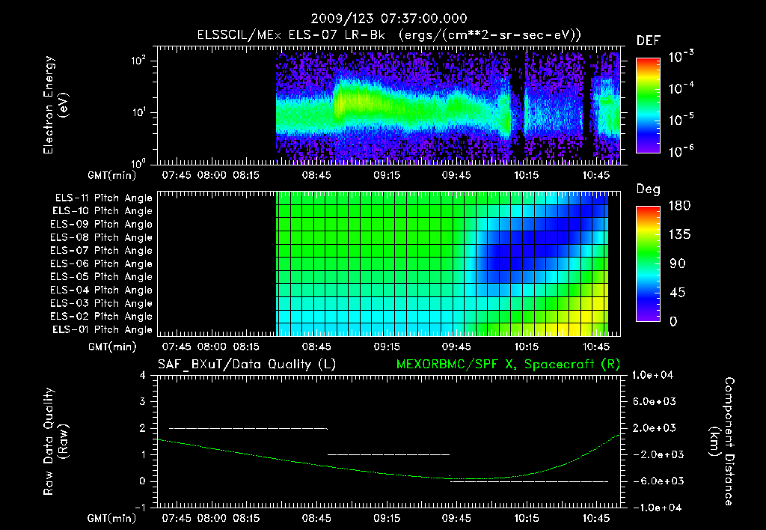The image size is (766, 530).
Task: Click the data quality line at level 1
Action: click(x=388, y=454)
